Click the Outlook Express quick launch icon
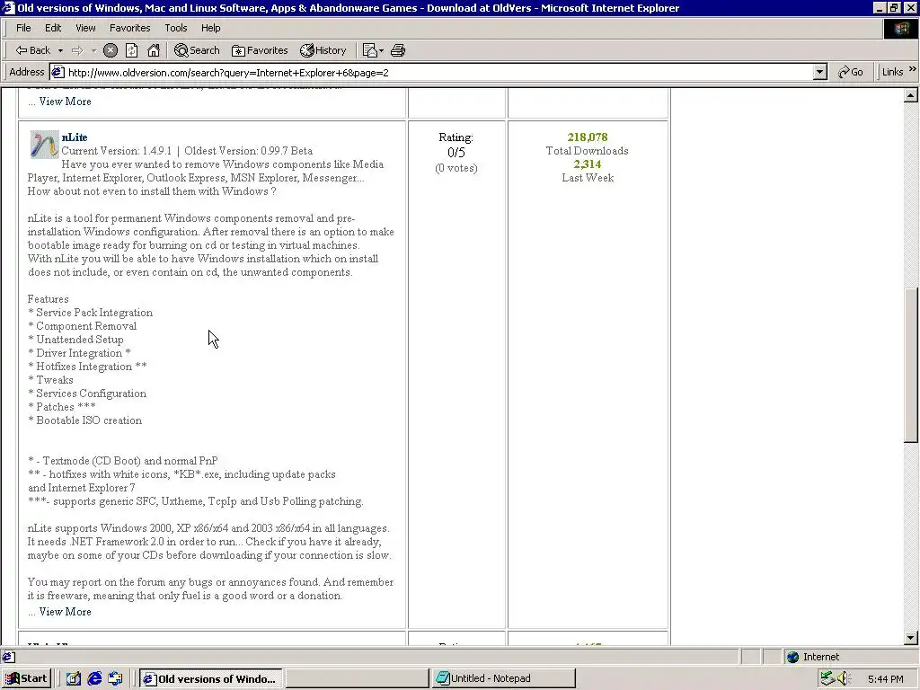This screenshot has width=920, height=690. pyautogui.click(x=115, y=679)
